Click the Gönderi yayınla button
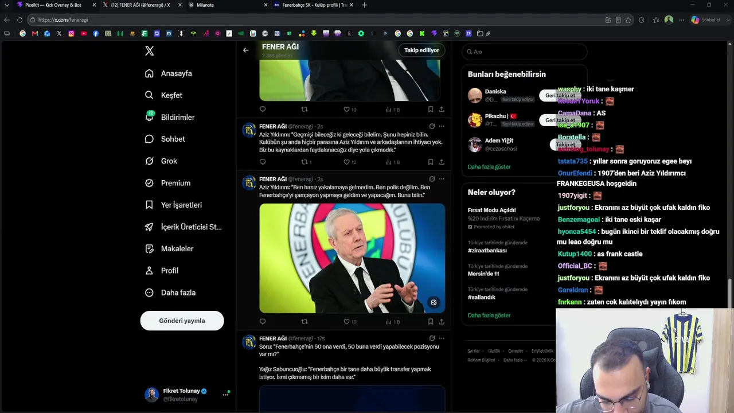 pos(182,321)
